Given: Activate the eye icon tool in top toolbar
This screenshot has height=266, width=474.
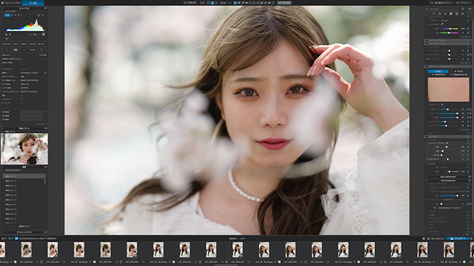Looking at the screenshot, I should (x=270, y=3).
